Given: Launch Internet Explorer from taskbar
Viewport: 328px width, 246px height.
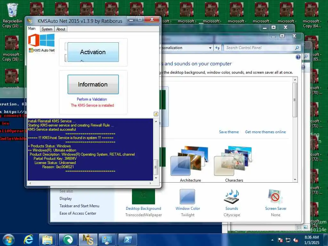Looking at the screenshot, I should 28,240.
